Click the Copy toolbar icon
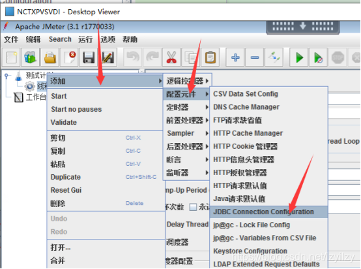Viewport: 361px width, 269px height. coord(191,57)
